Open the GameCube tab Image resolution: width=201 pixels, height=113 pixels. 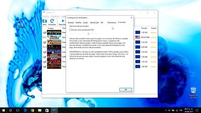94,23
